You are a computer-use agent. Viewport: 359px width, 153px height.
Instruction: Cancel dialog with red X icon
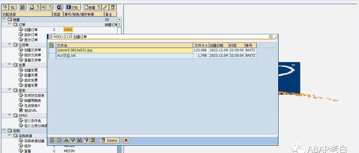pos(126,140)
